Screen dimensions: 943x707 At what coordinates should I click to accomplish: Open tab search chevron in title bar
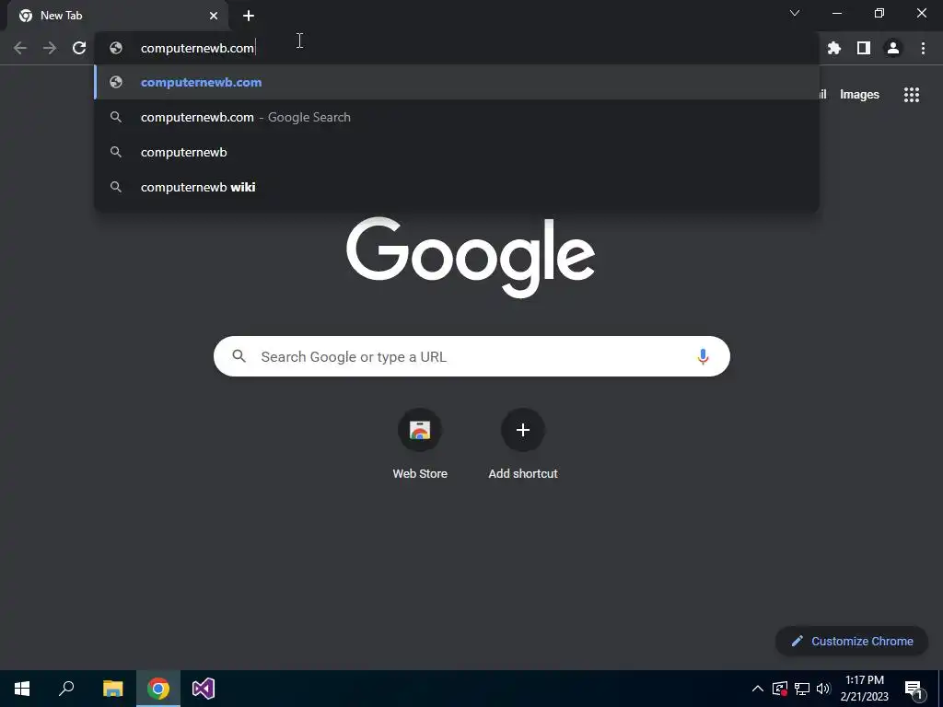pyautogui.click(x=795, y=13)
